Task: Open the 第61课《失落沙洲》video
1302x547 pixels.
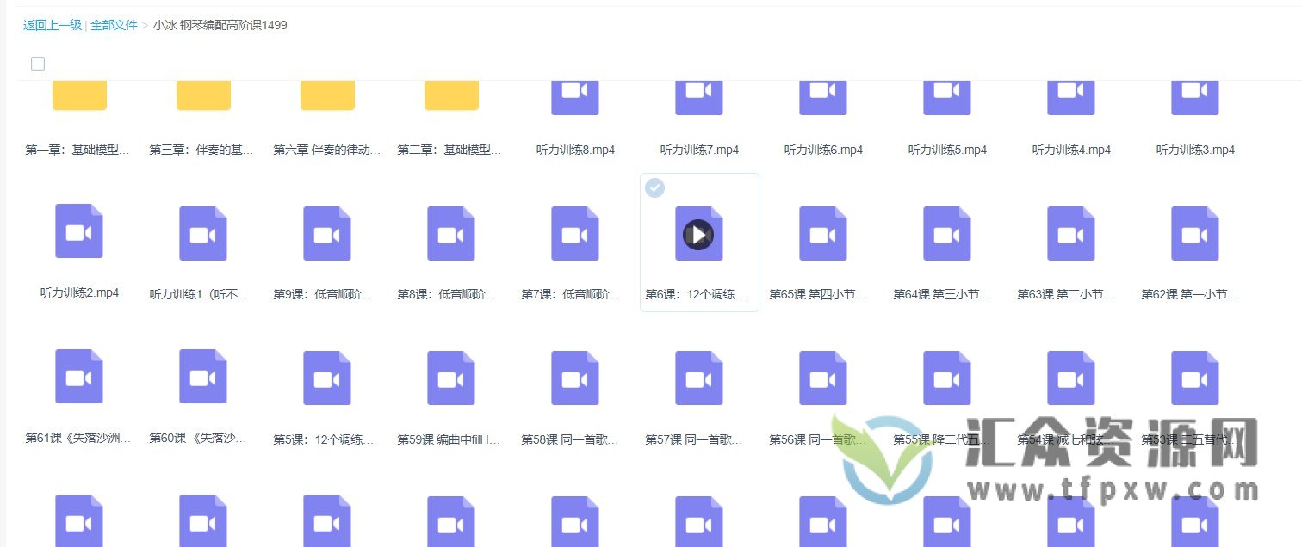Action: pos(79,376)
